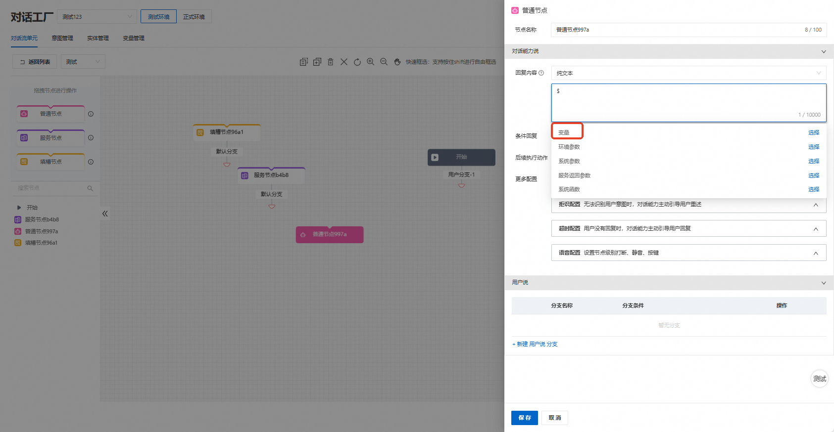Switch to 对话流单元 tab
The image size is (834, 432).
[24, 38]
